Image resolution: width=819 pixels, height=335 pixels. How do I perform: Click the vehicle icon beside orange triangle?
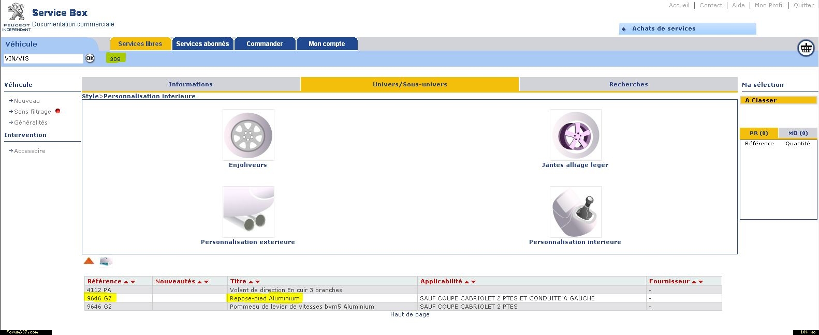(x=106, y=262)
